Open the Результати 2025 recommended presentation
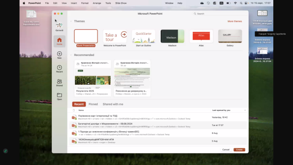 pyautogui.click(x=92, y=78)
